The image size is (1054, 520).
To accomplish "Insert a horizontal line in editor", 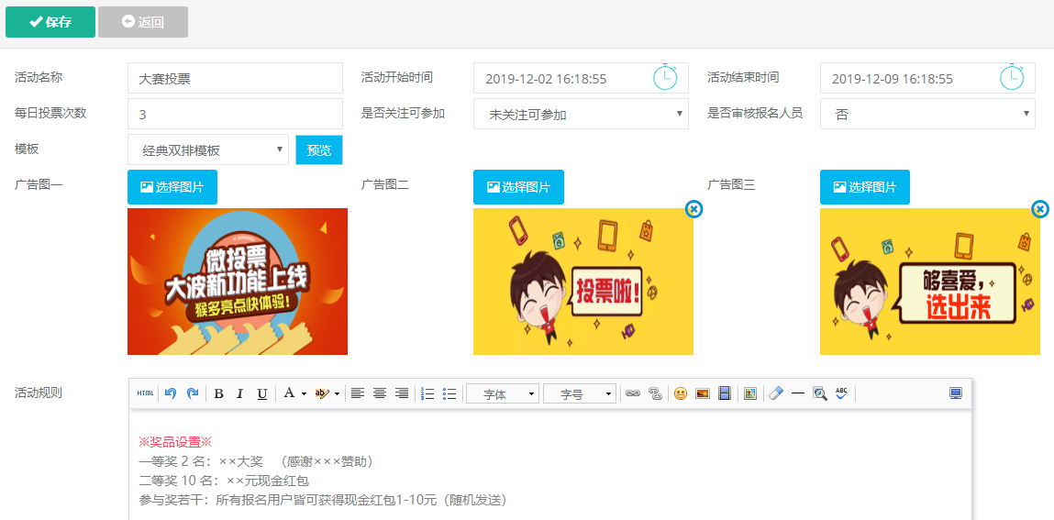I will pos(798,393).
